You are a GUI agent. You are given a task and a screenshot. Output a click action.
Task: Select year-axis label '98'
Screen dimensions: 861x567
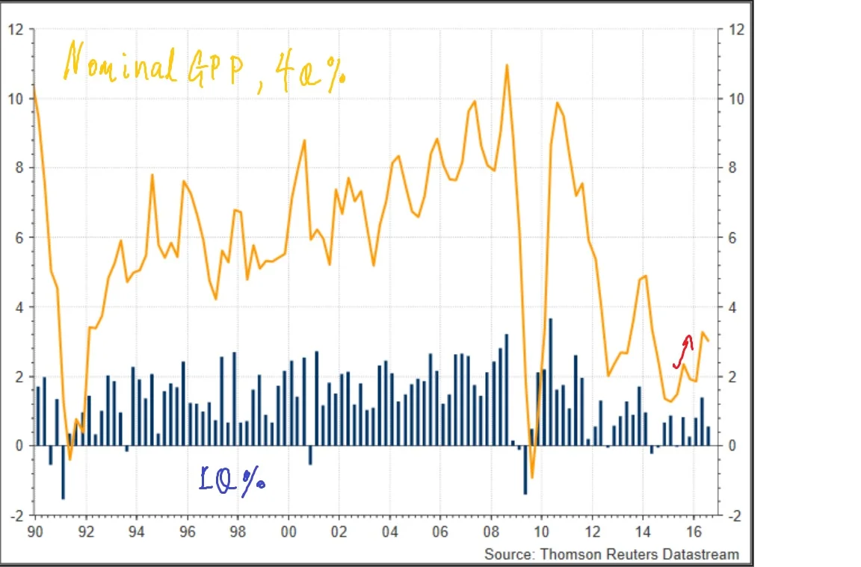click(x=238, y=531)
